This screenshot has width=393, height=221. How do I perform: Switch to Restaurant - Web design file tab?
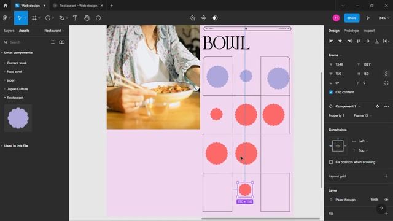pyautogui.click(x=78, y=6)
